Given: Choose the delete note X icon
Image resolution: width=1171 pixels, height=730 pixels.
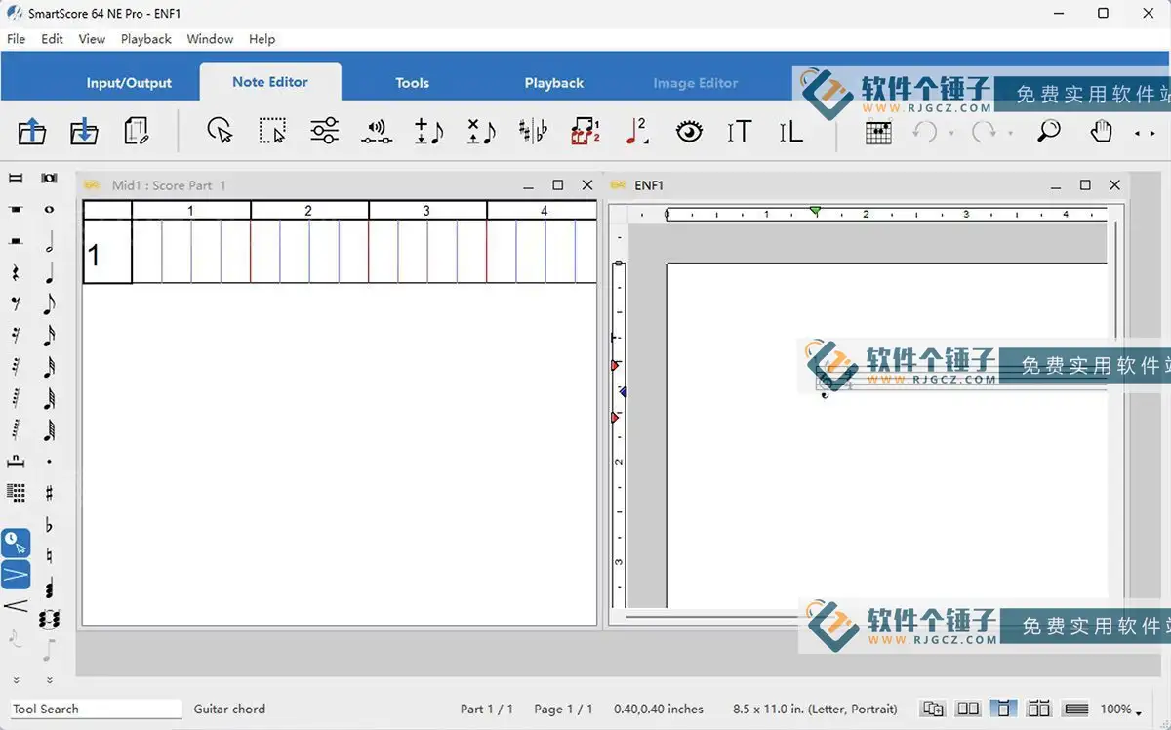Looking at the screenshot, I should 481,131.
